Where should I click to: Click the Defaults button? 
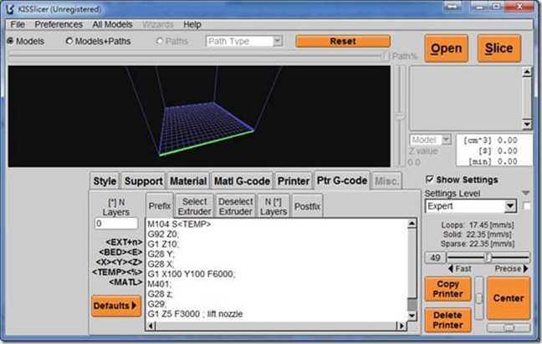[116, 306]
